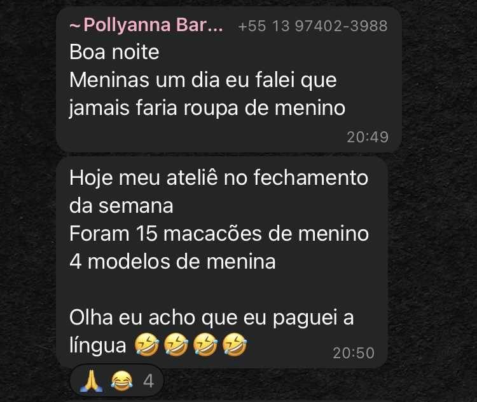Click the line "Olha eu acho que eu paguei a"
This screenshot has width=477, height=402.
point(212,318)
